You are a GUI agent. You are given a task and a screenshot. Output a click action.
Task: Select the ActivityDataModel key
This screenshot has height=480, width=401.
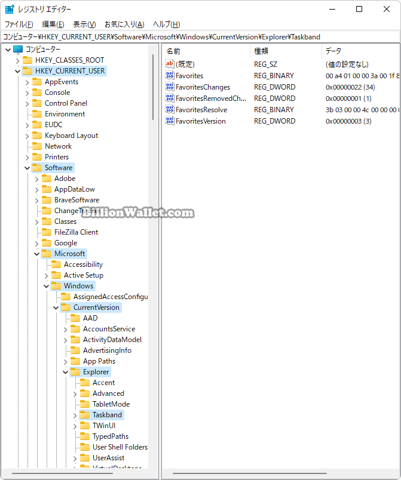[112, 340]
